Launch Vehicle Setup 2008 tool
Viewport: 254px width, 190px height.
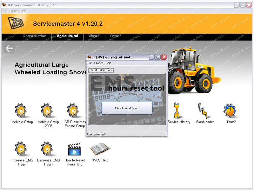[x=48, y=111]
